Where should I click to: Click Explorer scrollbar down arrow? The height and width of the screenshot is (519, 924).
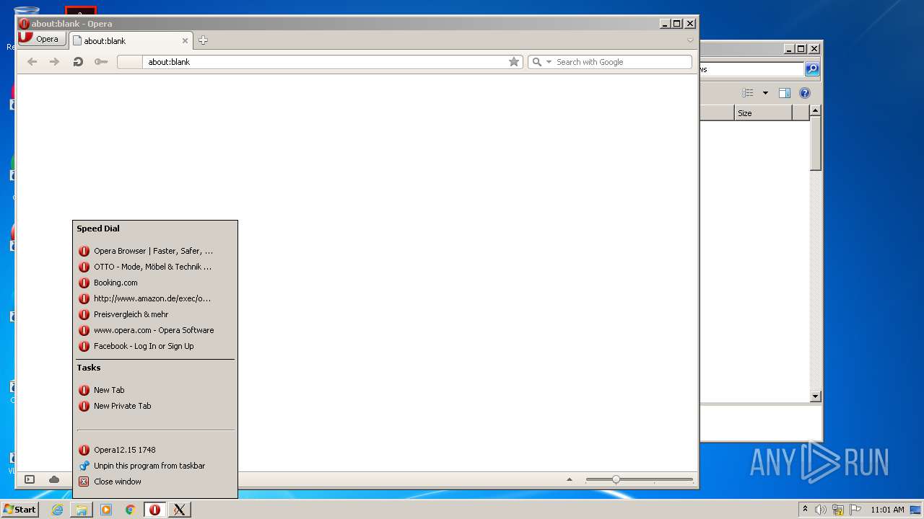(816, 396)
